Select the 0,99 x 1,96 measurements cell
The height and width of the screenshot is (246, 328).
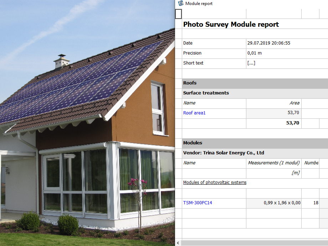(282, 203)
